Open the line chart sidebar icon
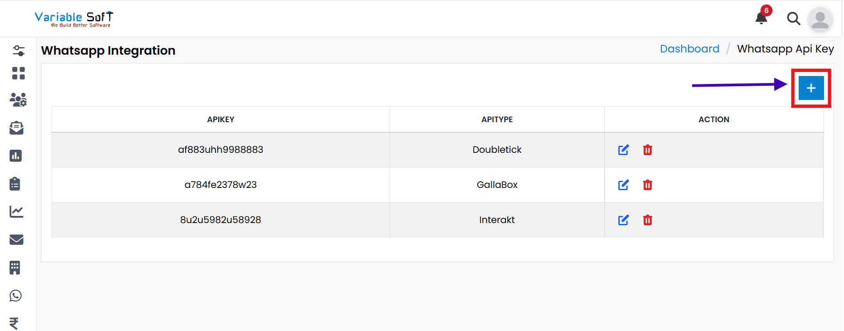Image resolution: width=844 pixels, height=331 pixels. tap(16, 211)
